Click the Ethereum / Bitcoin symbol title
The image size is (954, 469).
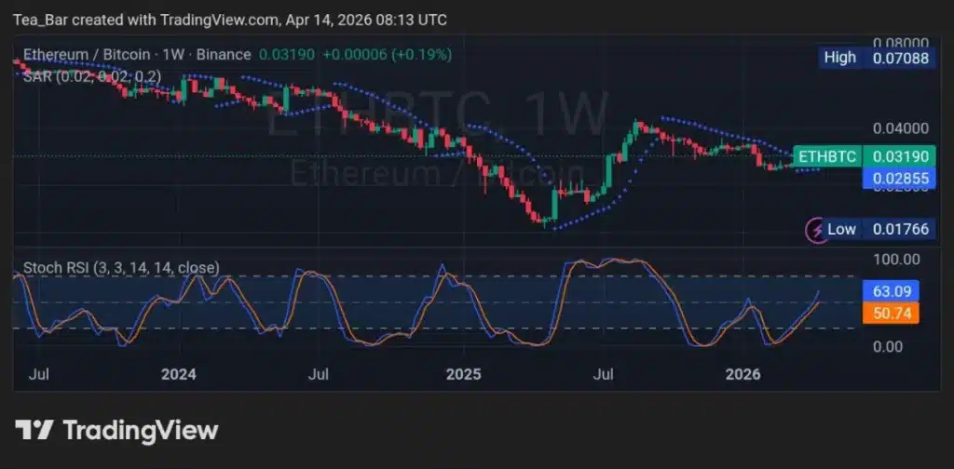pos(137,55)
